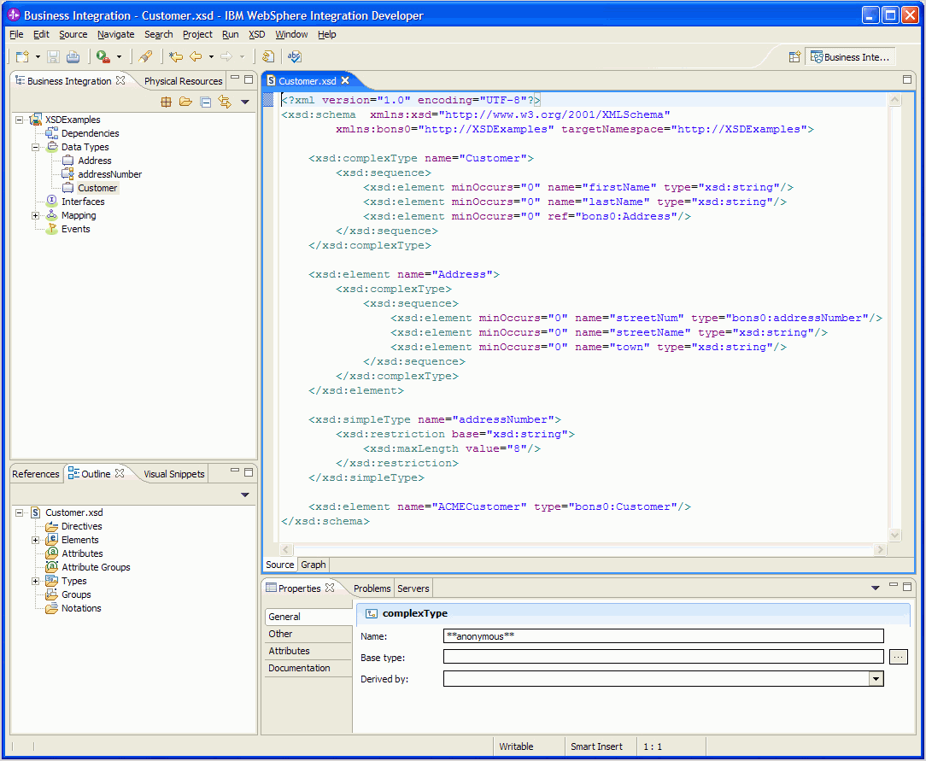Screen dimensions: 926x761
Task: Click the Base type browse button
Action: coord(898,657)
